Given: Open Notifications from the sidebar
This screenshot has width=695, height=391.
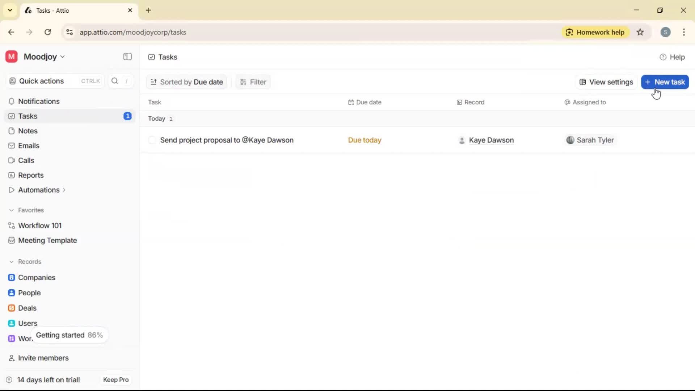Looking at the screenshot, I should coord(39,101).
